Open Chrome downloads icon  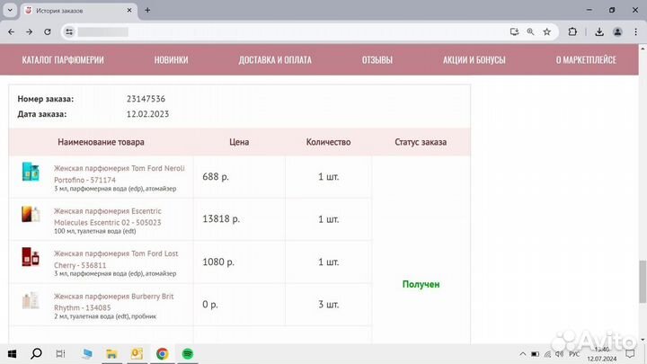(x=598, y=31)
